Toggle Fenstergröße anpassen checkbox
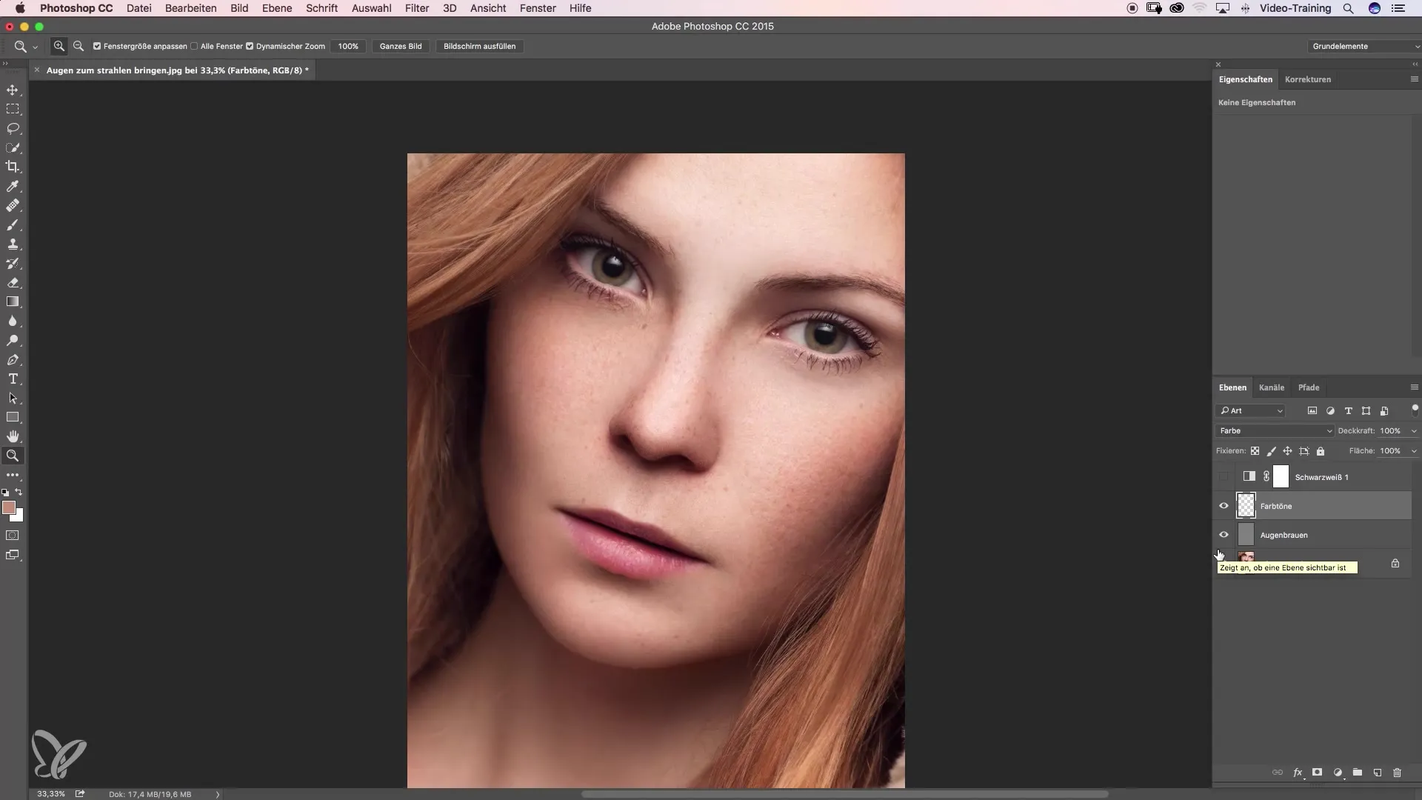Screen dimensions: 1422x800 point(97,46)
